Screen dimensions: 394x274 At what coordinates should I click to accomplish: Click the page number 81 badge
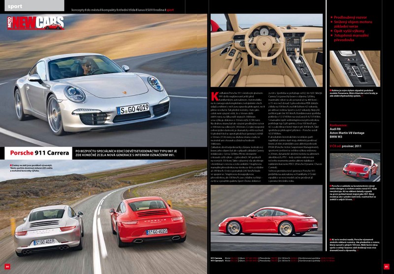pos(387,267)
